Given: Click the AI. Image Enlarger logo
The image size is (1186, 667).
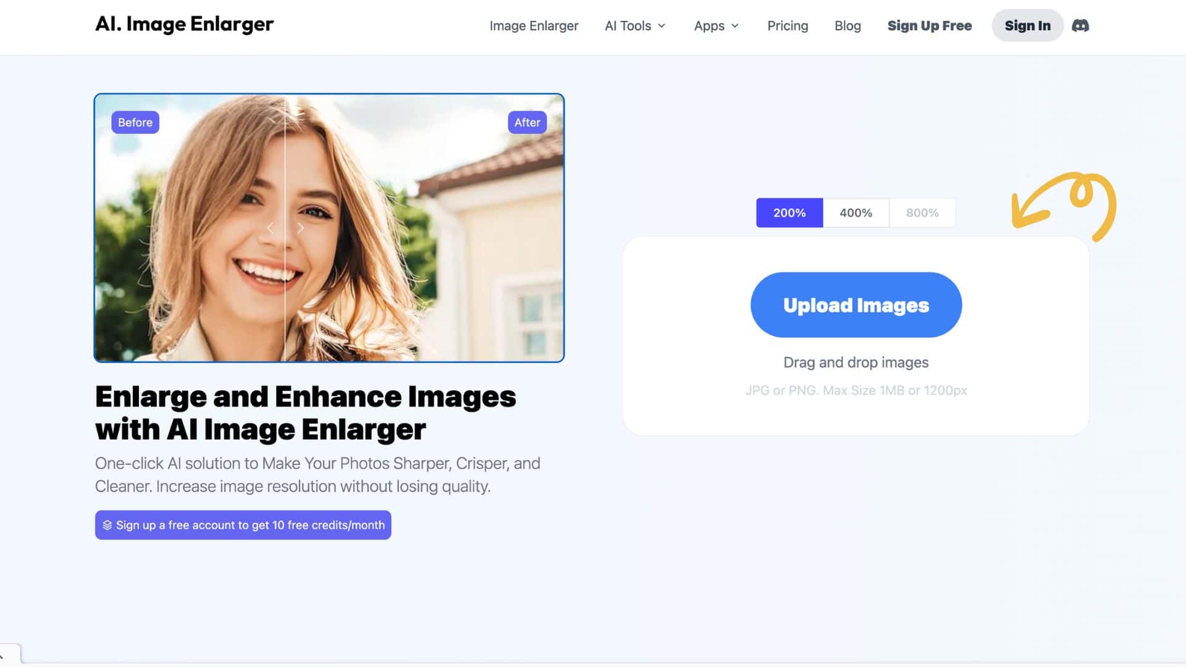Looking at the screenshot, I should point(184,24).
